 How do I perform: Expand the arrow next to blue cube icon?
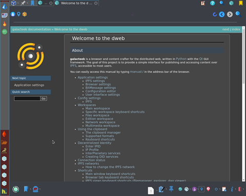pyautogui.click(x=18, y=3)
